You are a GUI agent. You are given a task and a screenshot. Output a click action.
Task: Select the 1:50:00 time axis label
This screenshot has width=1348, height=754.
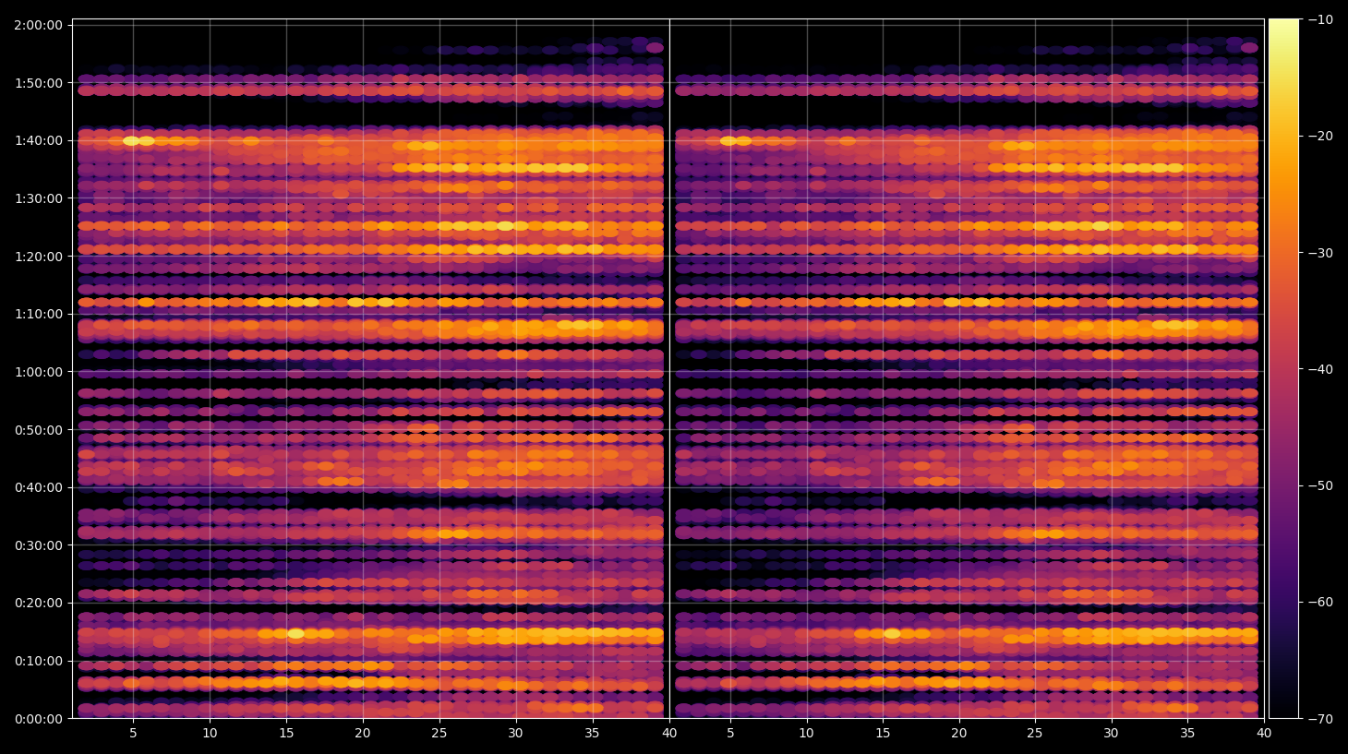pyautogui.click(x=38, y=83)
